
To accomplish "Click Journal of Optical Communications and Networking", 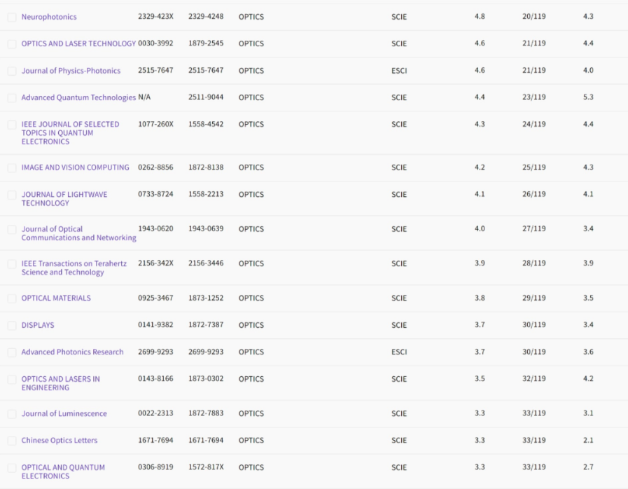I will (79, 233).
